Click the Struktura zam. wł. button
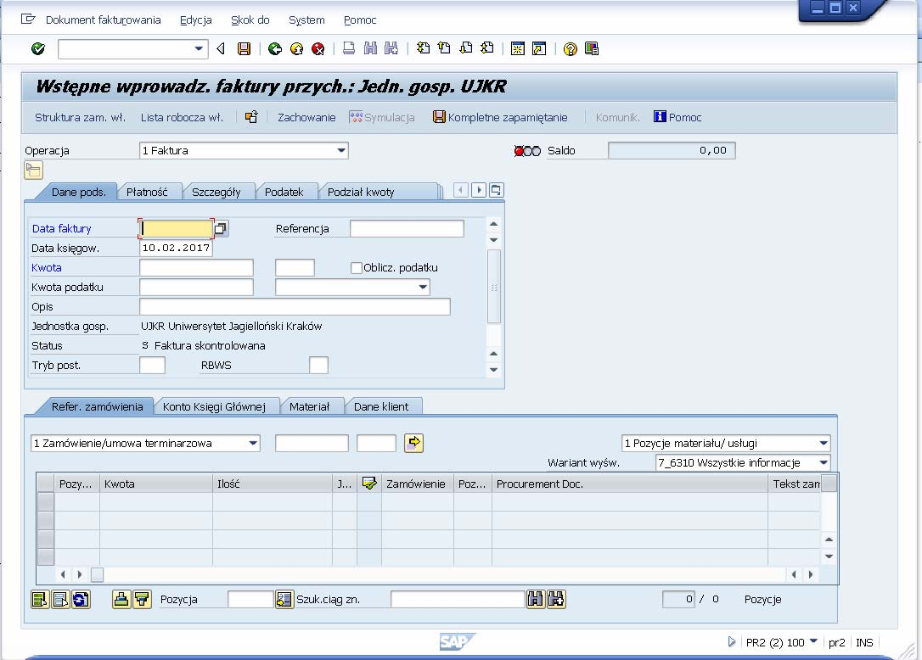922x660 pixels. pos(80,118)
